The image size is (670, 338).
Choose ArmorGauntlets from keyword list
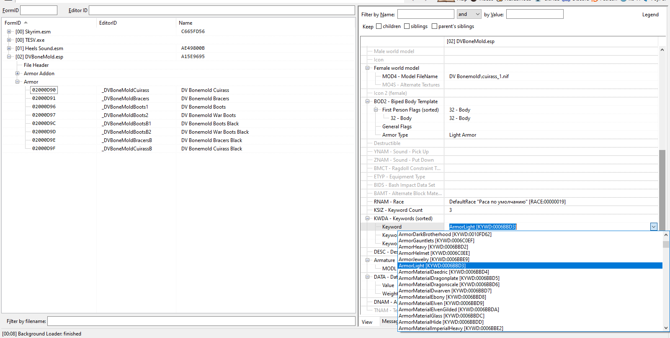pyautogui.click(x=436, y=241)
